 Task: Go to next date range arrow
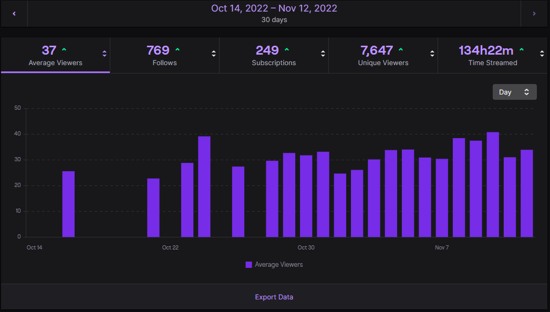pyautogui.click(x=534, y=14)
